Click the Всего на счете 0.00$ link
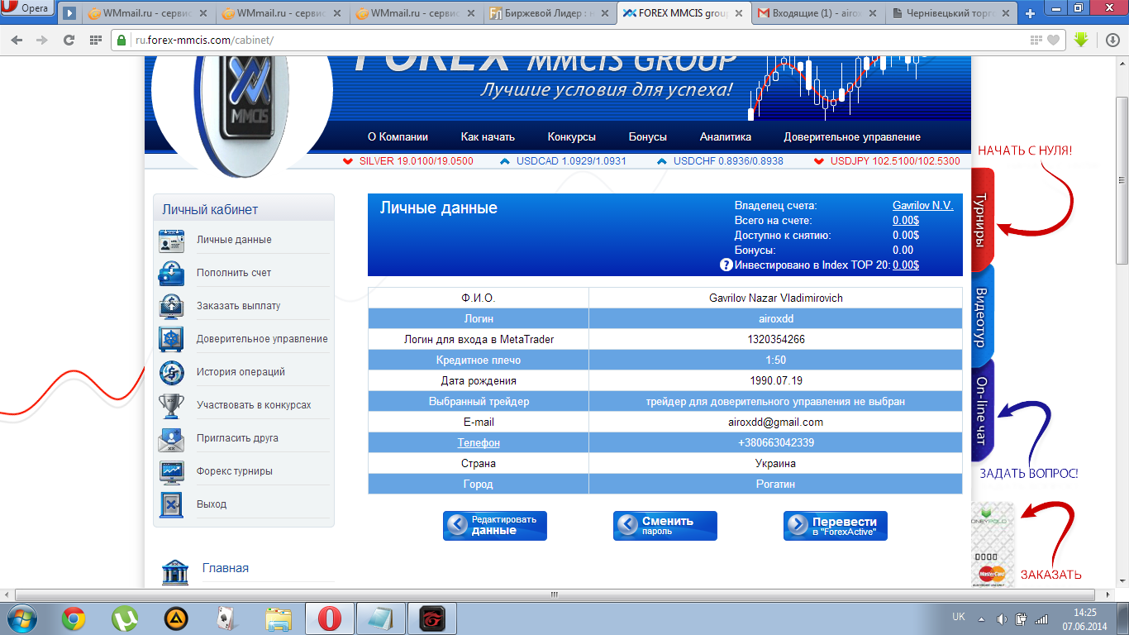The width and height of the screenshot is (1129, 635). pos(906,220)
